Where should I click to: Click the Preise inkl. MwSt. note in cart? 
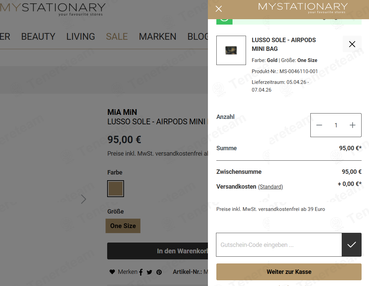[271, 209]
